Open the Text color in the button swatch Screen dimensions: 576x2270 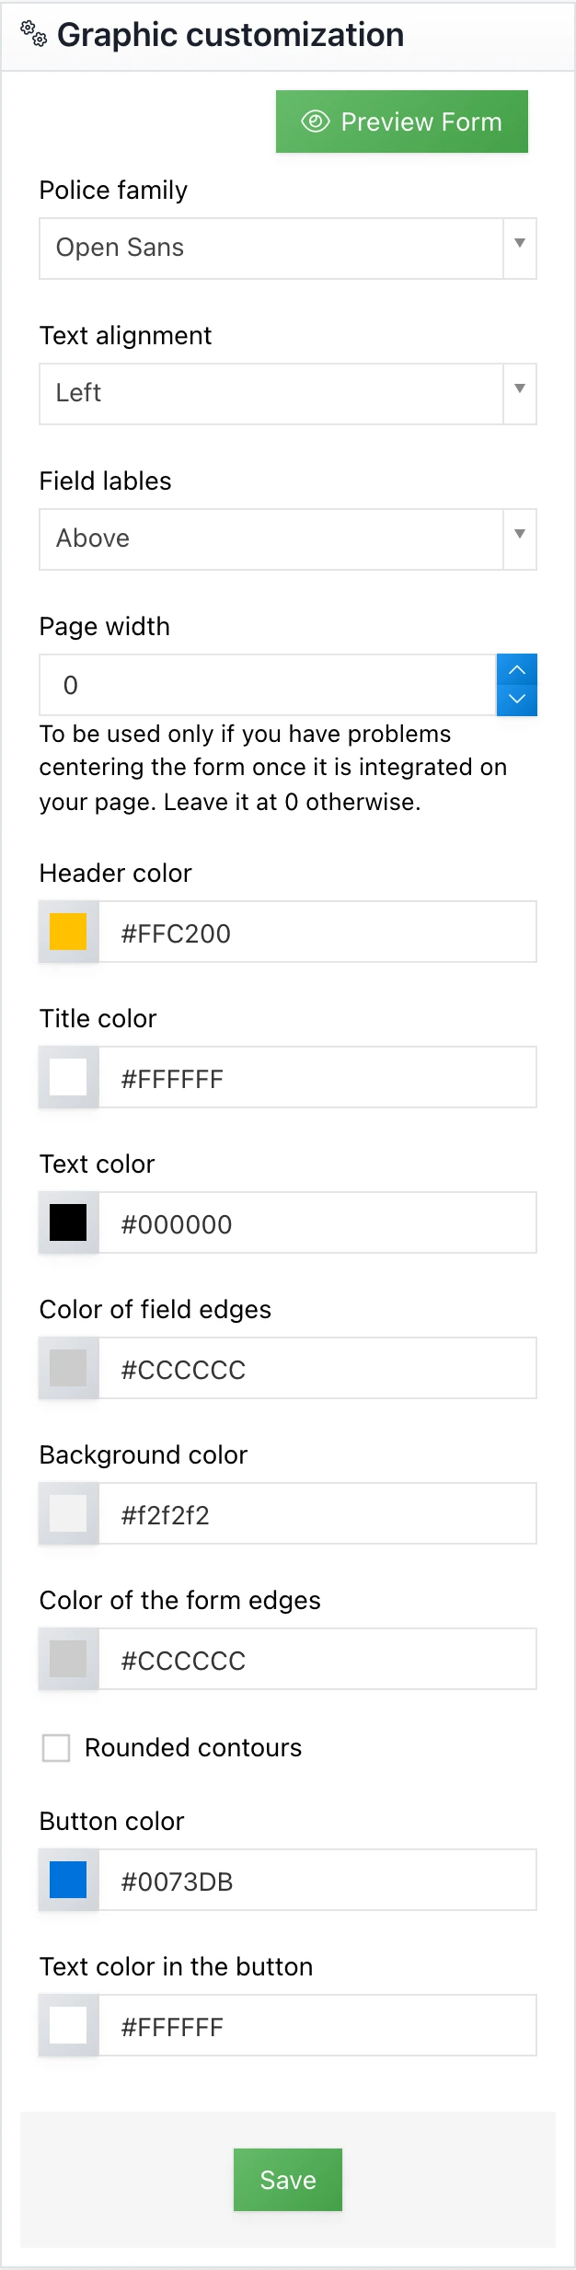click(67, 2025)
